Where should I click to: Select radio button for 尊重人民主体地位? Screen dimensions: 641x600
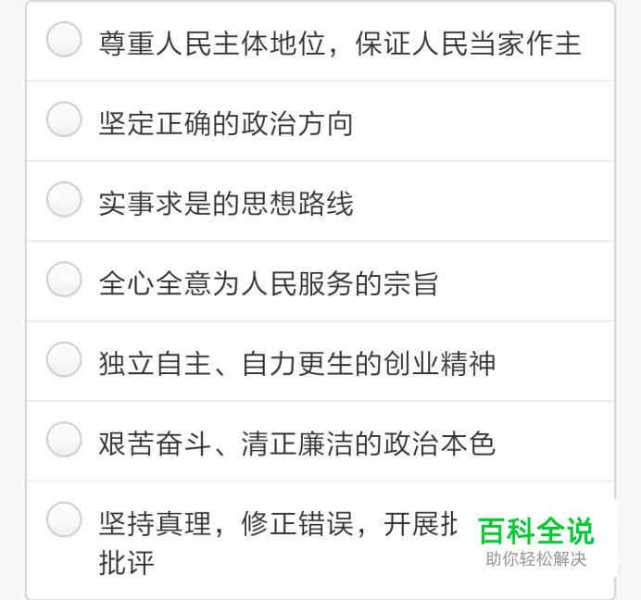[x=64, y=40]
